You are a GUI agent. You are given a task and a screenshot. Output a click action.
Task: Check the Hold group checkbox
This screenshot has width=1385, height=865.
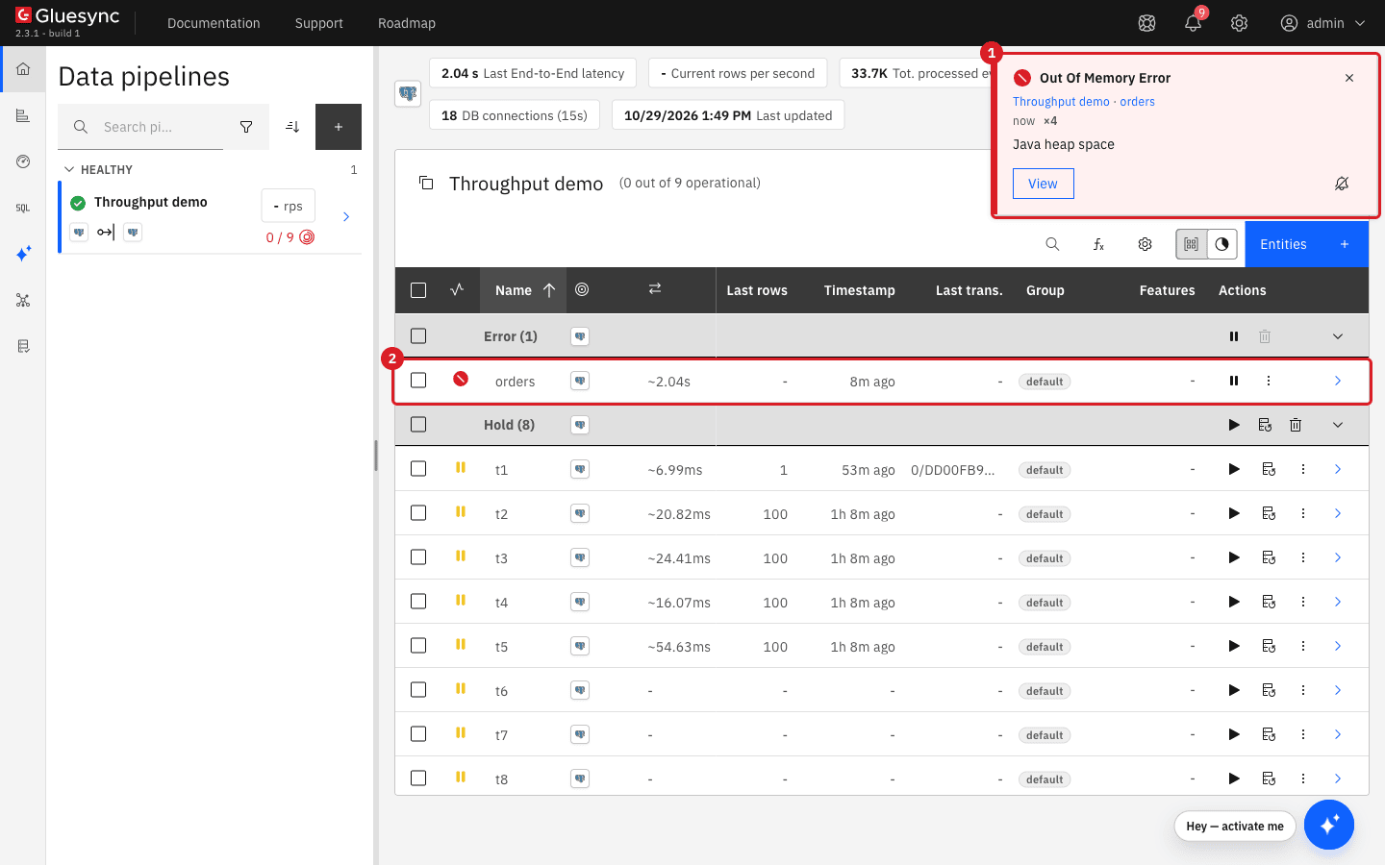click(418, 425)
